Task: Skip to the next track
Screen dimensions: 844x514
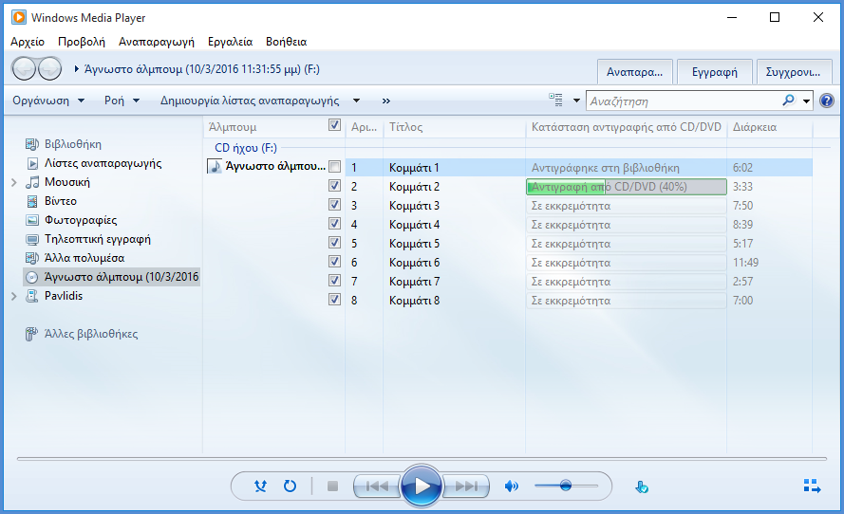Action: coord(466,486)
